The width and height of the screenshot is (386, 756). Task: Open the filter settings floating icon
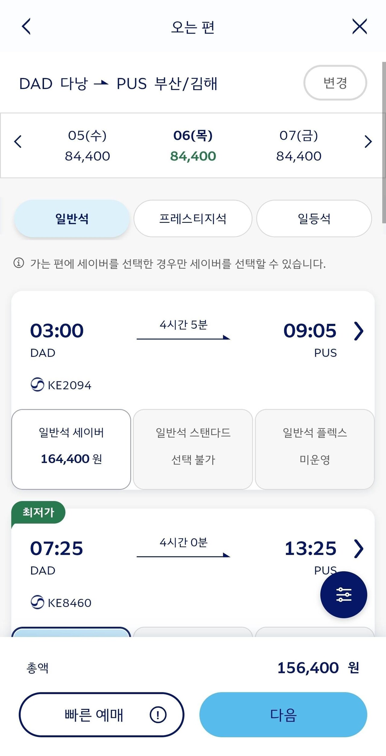(344, 595)
